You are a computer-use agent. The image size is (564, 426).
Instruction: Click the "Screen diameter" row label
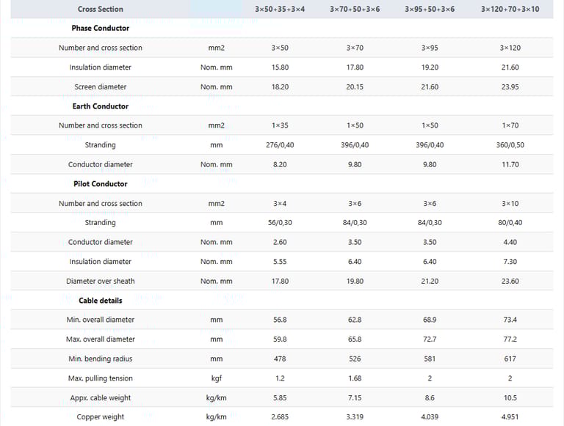101,87
